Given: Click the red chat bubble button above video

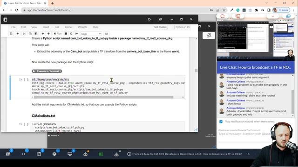Looking at the screenshot, I should coord(223,16).
